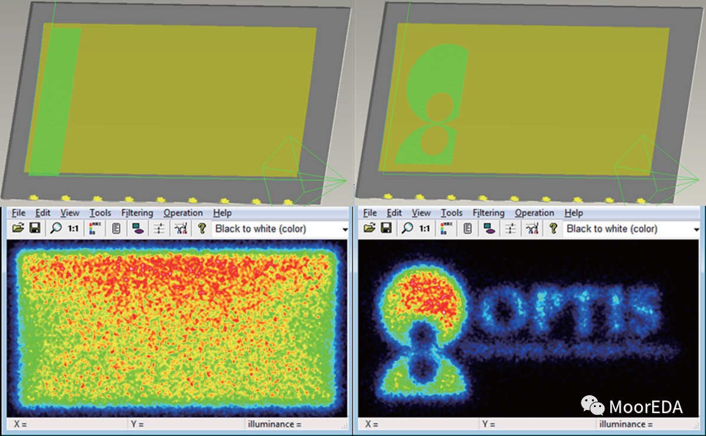Graph curve icon in right window

click(x=532, y=229)
